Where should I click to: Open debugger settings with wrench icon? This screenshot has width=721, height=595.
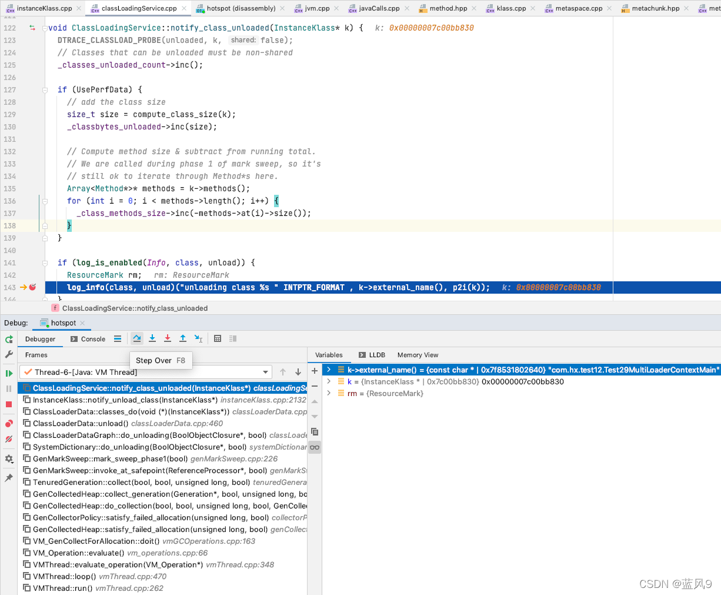click(8, 354)
